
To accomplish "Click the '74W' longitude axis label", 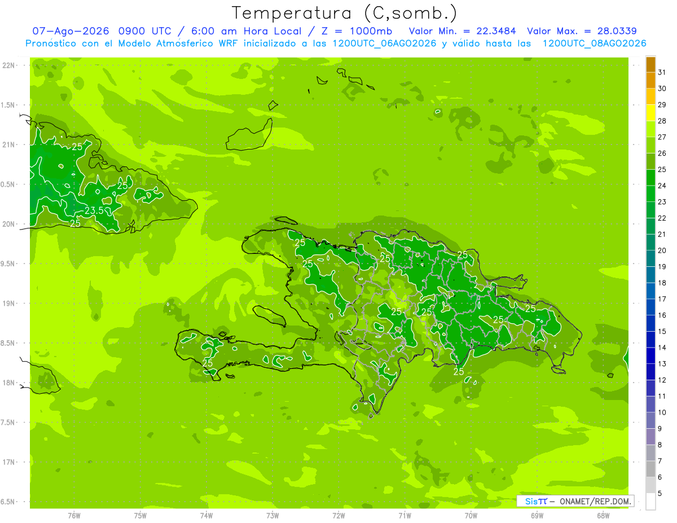I will [206, 516].
